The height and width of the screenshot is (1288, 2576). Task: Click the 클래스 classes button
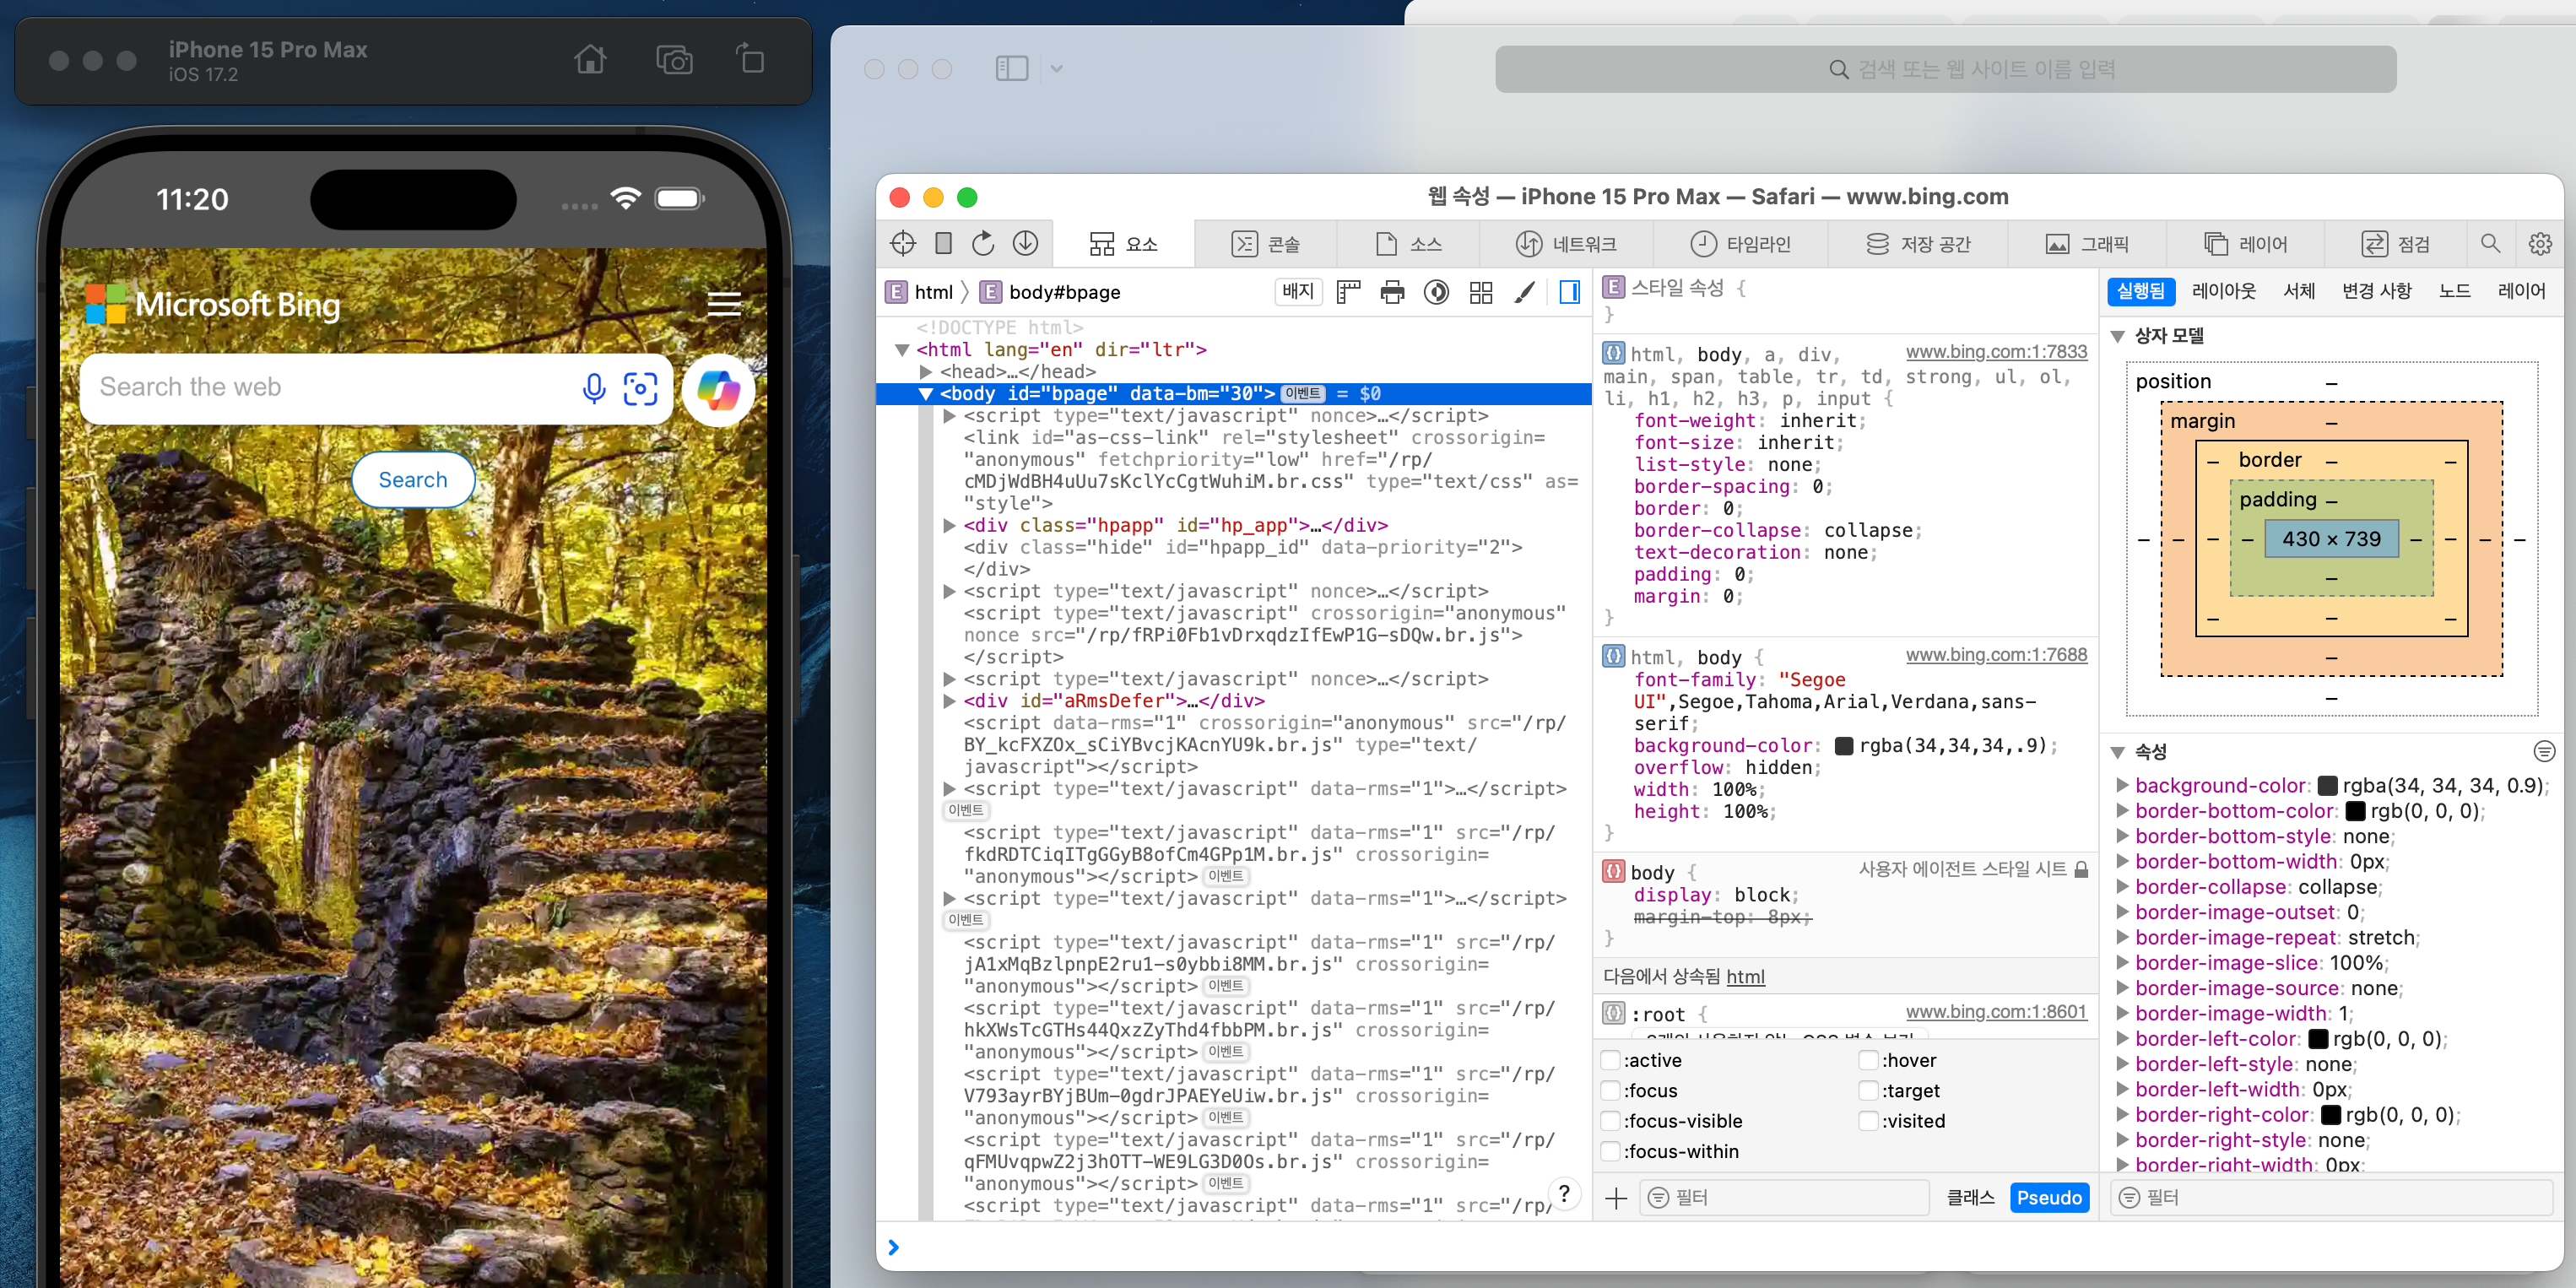pyautogui.click(x=1970, y=1198)
